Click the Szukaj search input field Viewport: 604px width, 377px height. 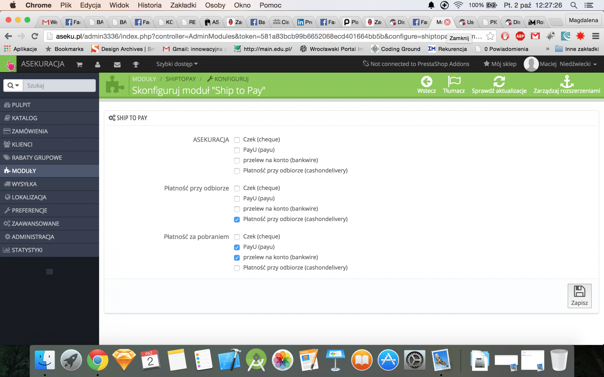(x=59, y=85)
